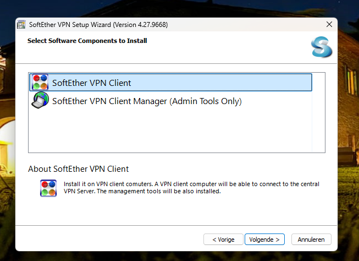This screenshot has width=359, height=261.
Task: Click the empty footer area left of Vorige
Action: tap(110, 240)
